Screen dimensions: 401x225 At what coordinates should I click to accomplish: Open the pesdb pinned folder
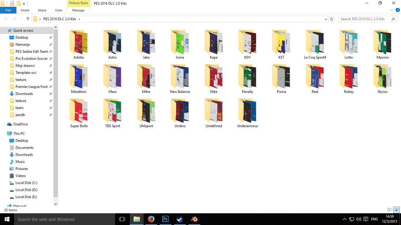coord(20,115)
